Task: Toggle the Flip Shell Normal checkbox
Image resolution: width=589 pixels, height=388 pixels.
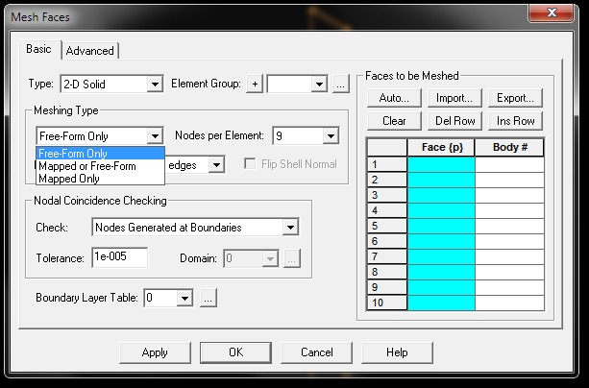Action: 250,164
